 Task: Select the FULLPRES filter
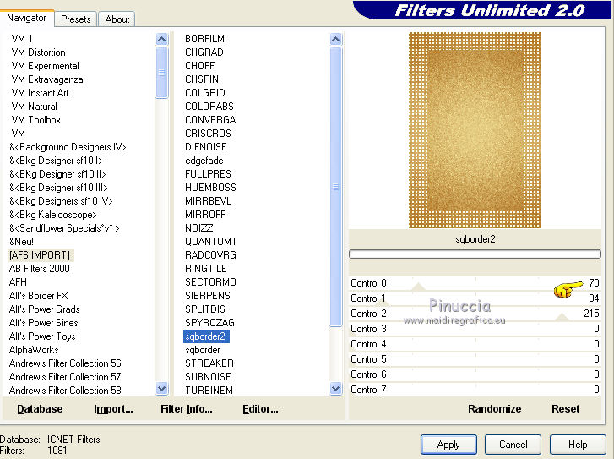pos(208,174)
